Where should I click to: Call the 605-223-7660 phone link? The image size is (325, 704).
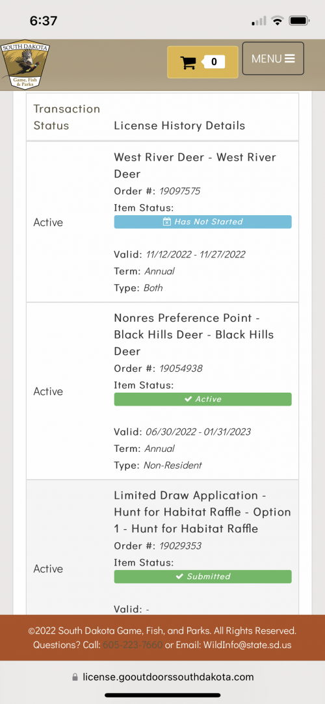click(133, 645)
